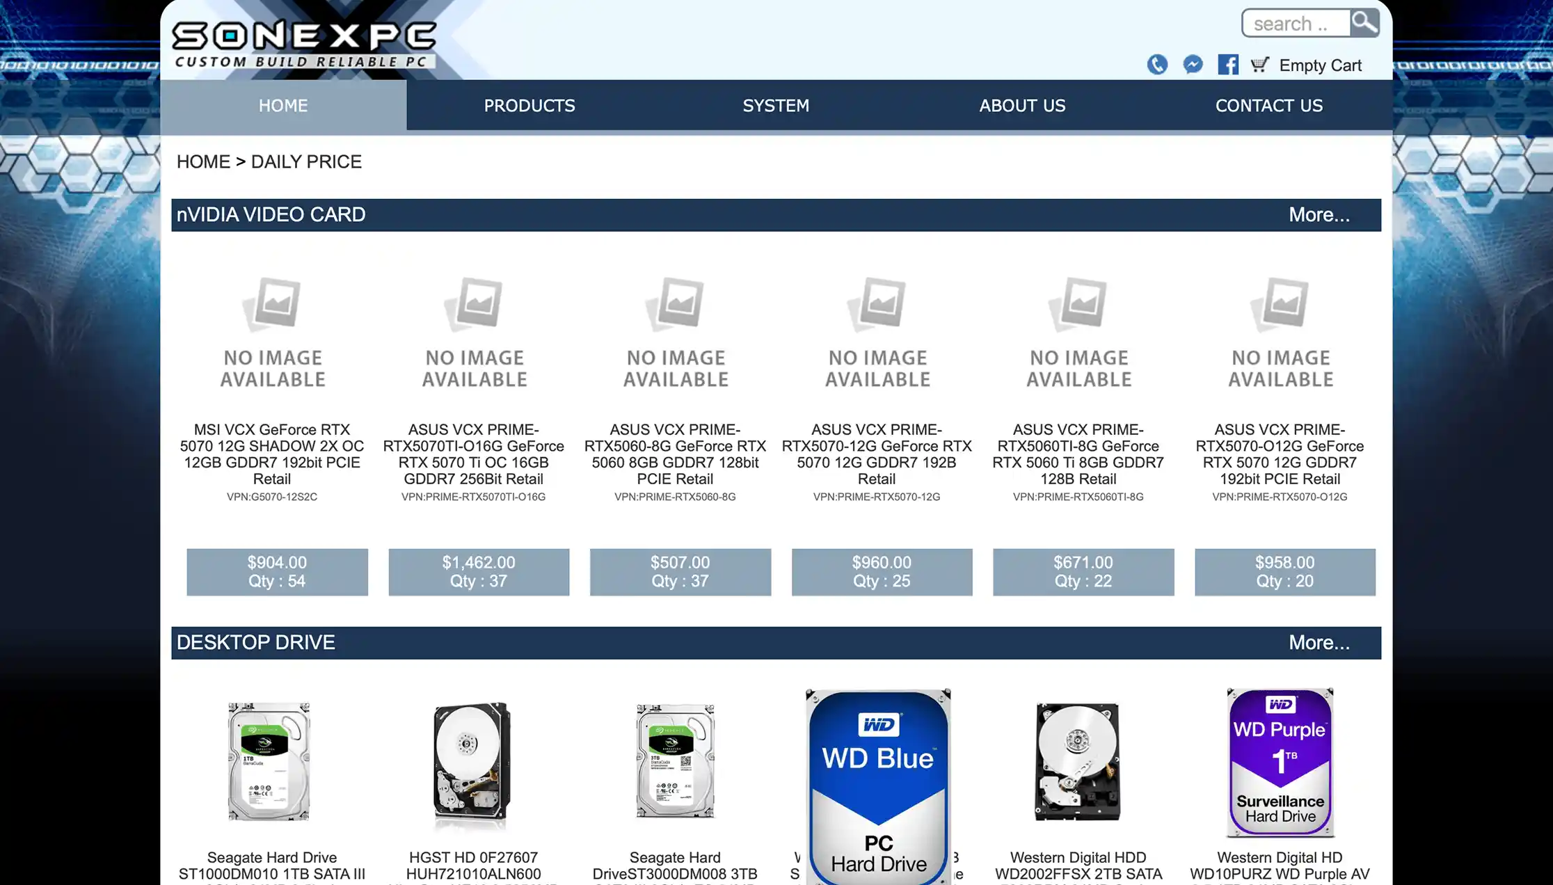The width and height of the screenshot is (1553, 885).
Task: Open the ASUS RTX5070-O12G product title
Action: (x=1280, y=454)
